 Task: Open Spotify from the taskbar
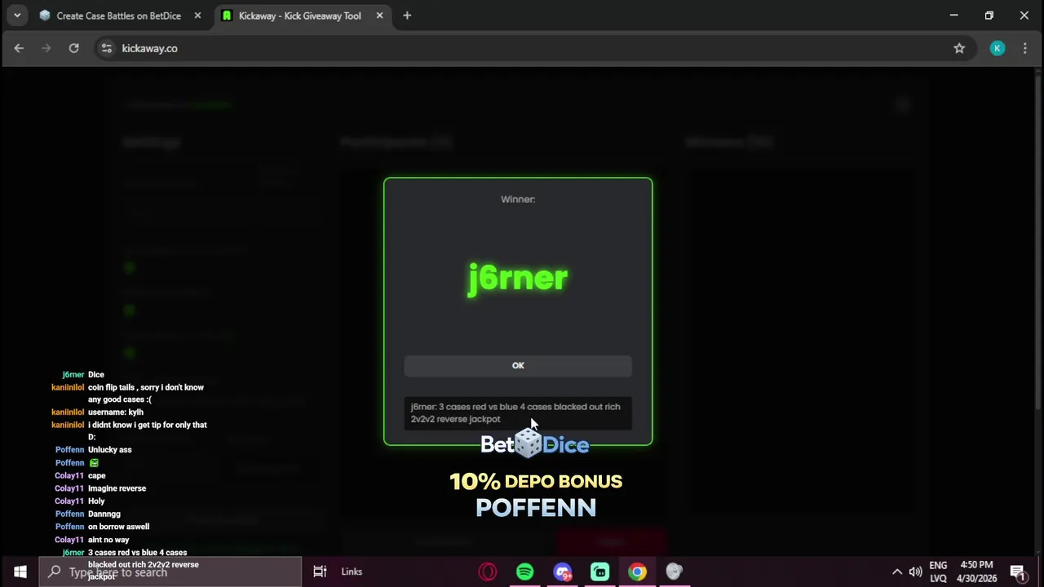[x=525, y=572]
